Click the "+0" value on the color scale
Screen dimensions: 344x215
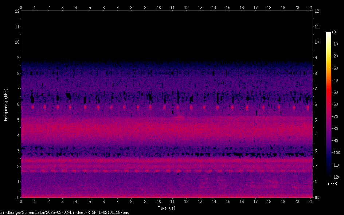pos(334,32)
